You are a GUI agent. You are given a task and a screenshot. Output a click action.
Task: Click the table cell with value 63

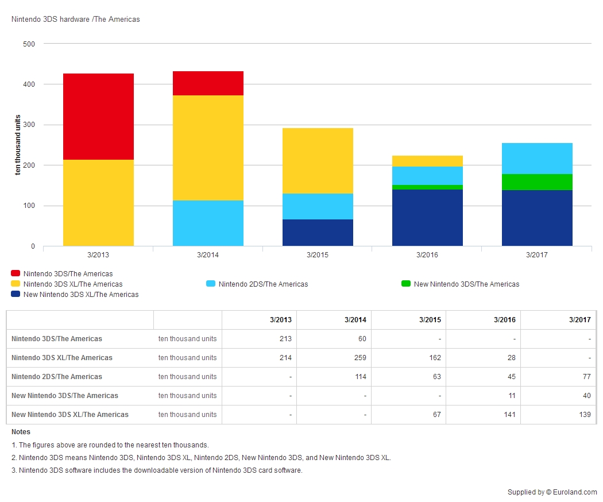coord(408,377)
